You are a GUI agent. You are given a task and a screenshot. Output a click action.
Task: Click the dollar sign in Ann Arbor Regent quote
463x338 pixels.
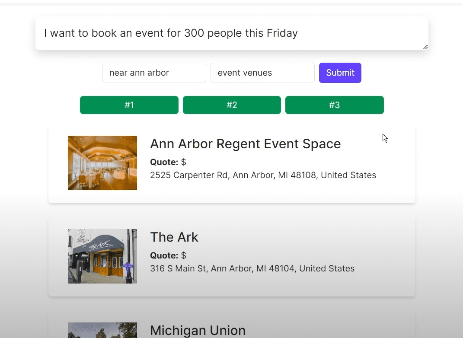pyautogui.click(x=184, y=162)
